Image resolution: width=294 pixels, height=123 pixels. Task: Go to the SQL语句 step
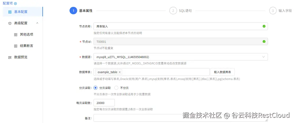185,11
